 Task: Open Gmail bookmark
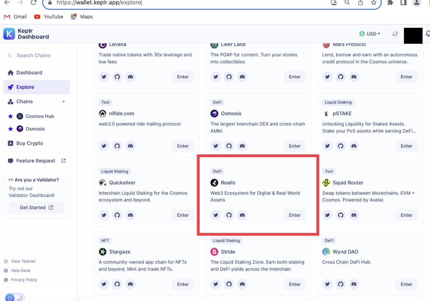click(x=15, y=16)
